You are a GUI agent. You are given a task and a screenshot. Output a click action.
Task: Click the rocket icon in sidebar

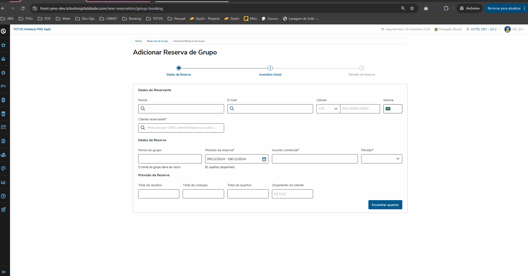(3, 210)
